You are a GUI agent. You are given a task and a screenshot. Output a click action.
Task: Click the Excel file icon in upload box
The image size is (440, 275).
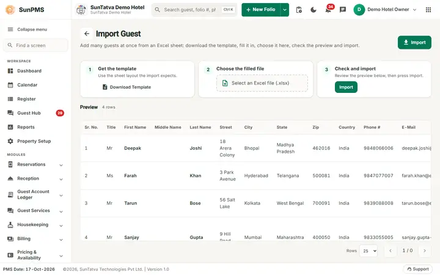[x=225, y=83]
